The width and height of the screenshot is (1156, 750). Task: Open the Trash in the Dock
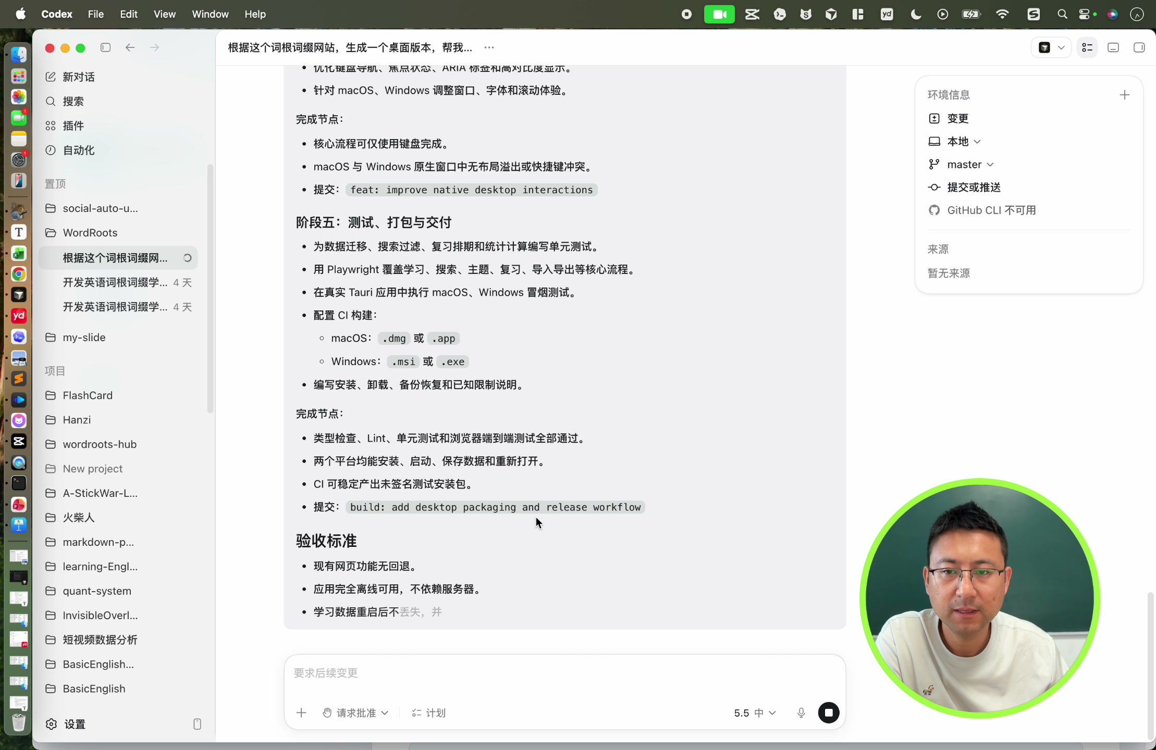point(19,723)
